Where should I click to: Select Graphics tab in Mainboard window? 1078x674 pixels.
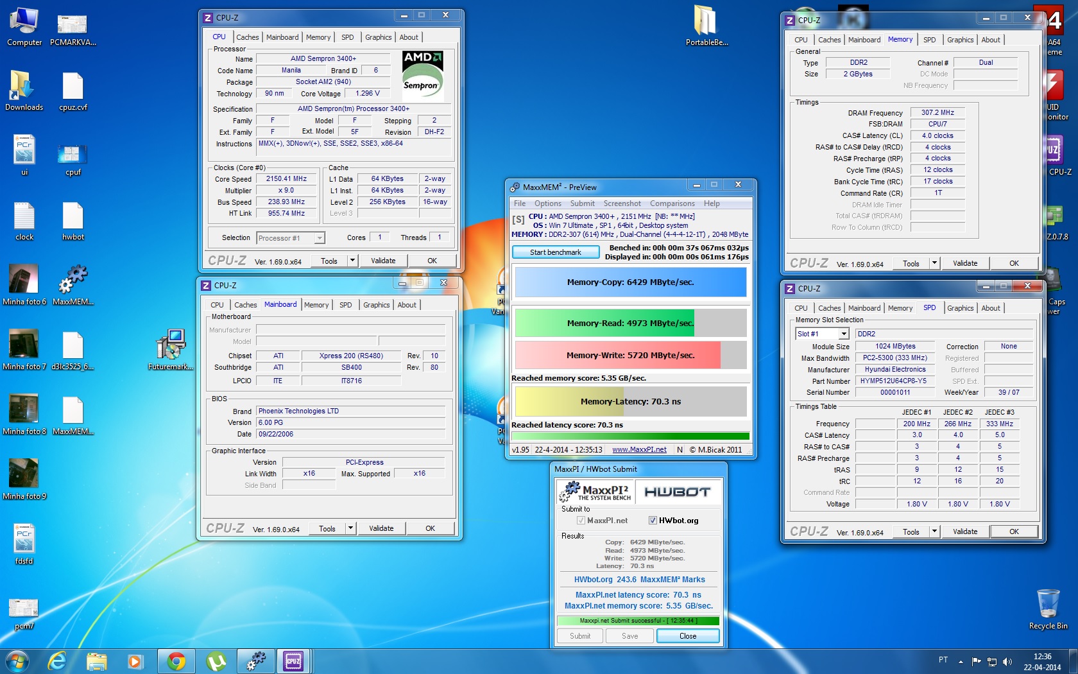click(376, 305)
